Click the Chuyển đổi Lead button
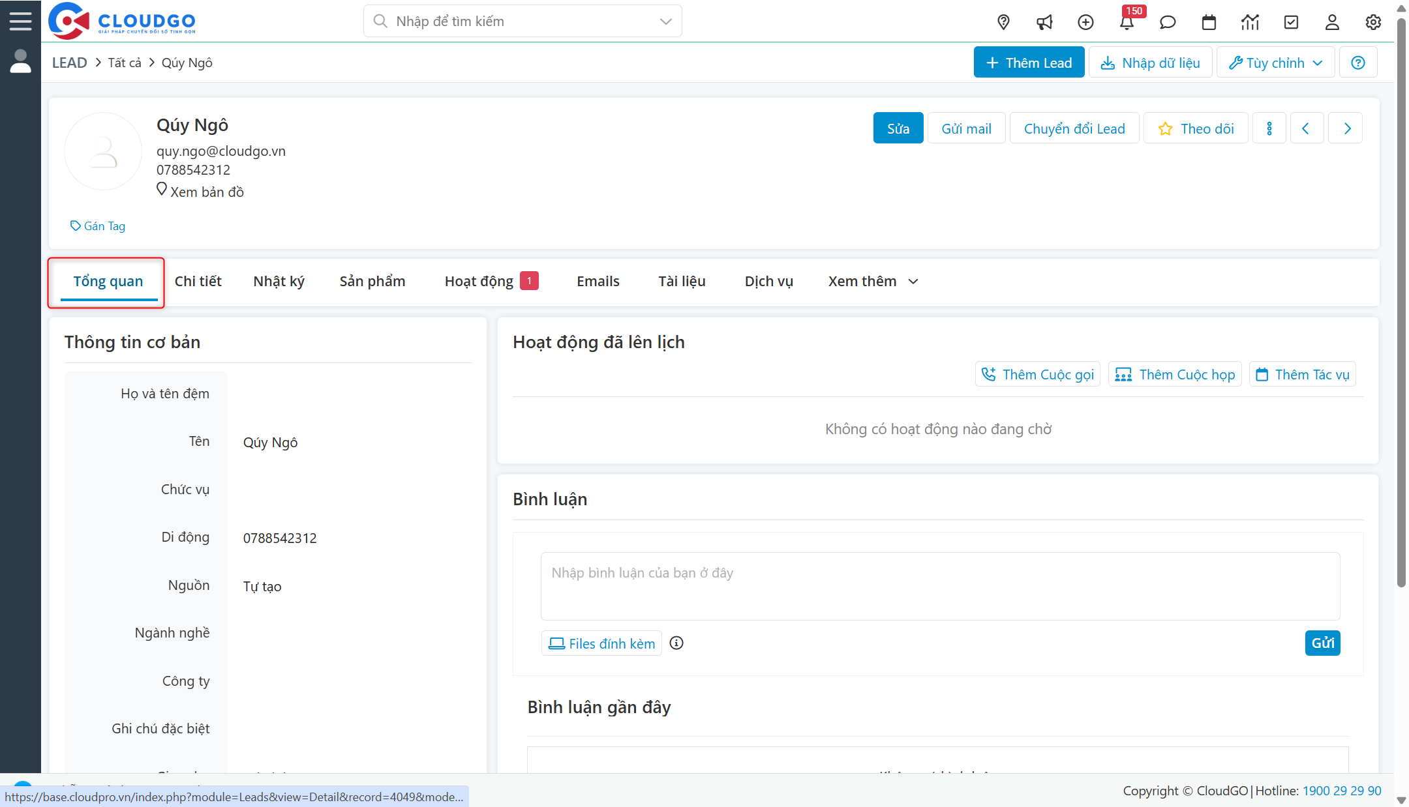 1074,128
